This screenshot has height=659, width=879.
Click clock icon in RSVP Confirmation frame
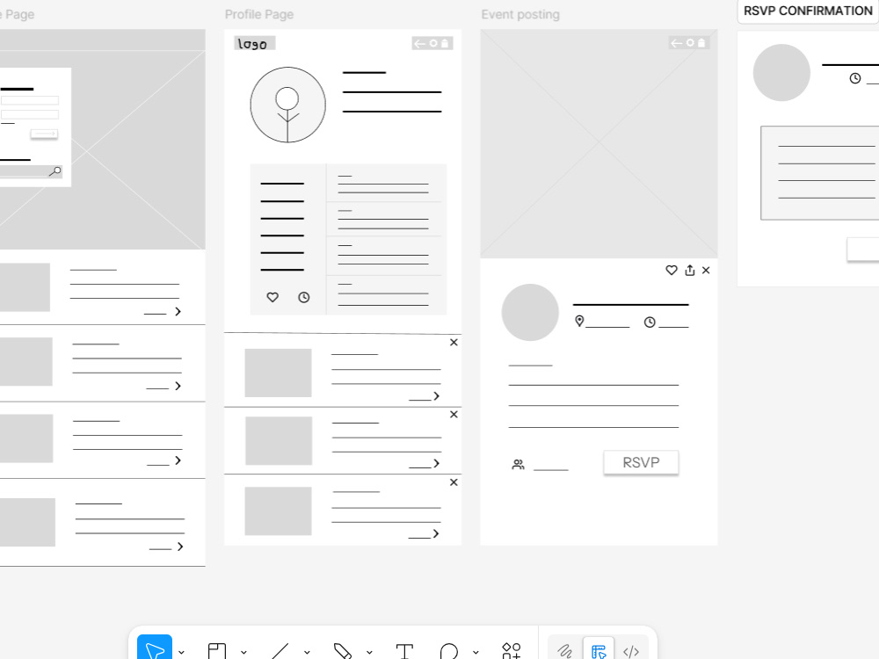tap(855, 78)
